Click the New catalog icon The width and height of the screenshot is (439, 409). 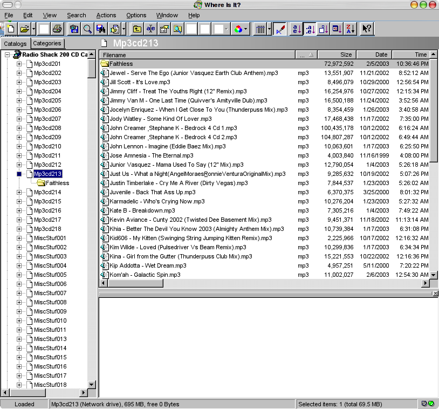(x=11, y=29)
